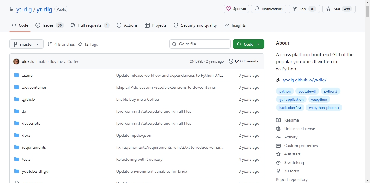Viewport: 370px width, 183px height.
Task: View the 8 watching link
Action: 290,163
